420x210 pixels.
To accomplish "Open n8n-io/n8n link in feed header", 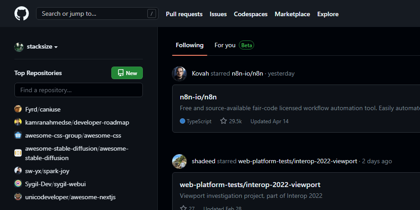I will coord(247,73).
